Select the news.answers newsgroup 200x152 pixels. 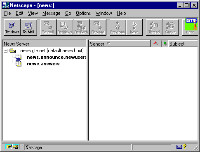point(43,64)
